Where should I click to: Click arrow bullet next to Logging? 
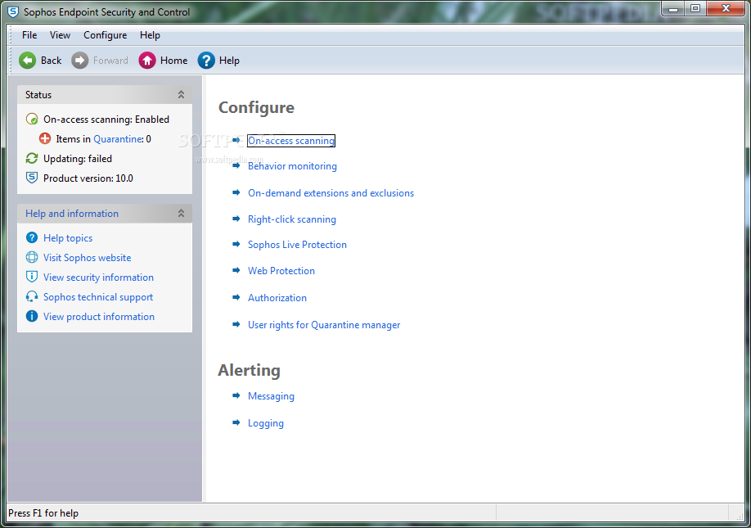236,422
